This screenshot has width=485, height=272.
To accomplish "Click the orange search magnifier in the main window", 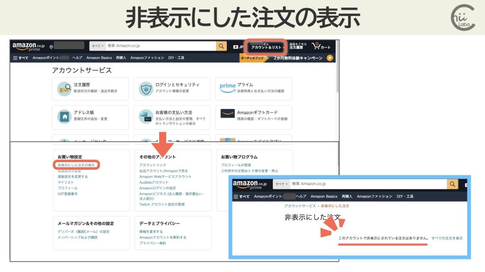I will [221, 46].
